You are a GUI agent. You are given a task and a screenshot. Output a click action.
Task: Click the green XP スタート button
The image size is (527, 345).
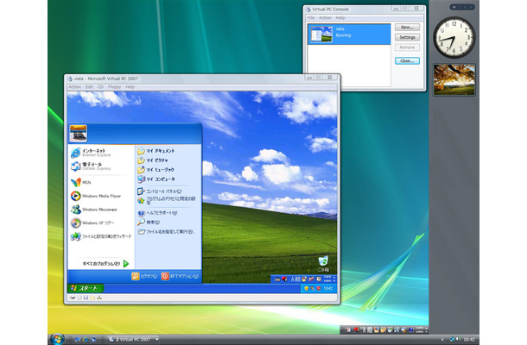(x=86, y=287)
